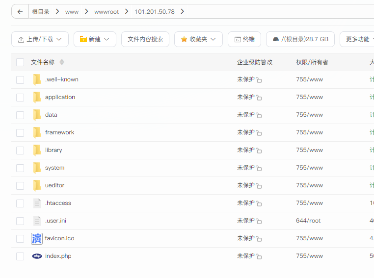
Task: Check the box for favicon.ico
Action: pyautogui.click(x=20, y=238)
